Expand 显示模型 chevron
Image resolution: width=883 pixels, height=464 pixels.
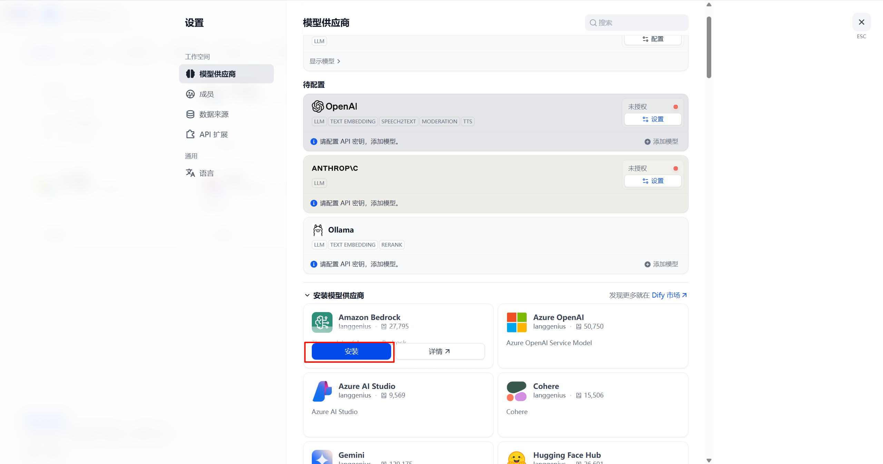coord(339,61)
